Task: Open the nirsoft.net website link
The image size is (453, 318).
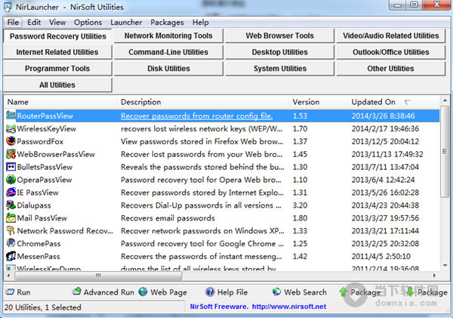Action: click(x=289, y=307)
